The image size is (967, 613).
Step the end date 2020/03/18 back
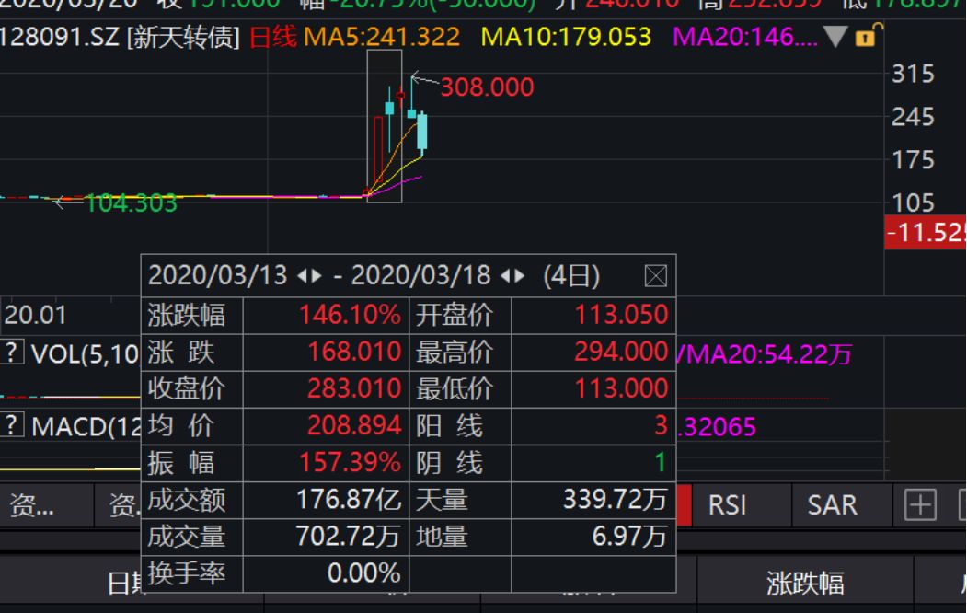point(507,275)
